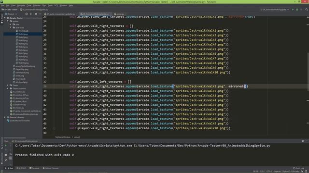The image size is (309, 173).
Task: Select enemySpriteSheet.png file
Action: (x=25, y=66)
